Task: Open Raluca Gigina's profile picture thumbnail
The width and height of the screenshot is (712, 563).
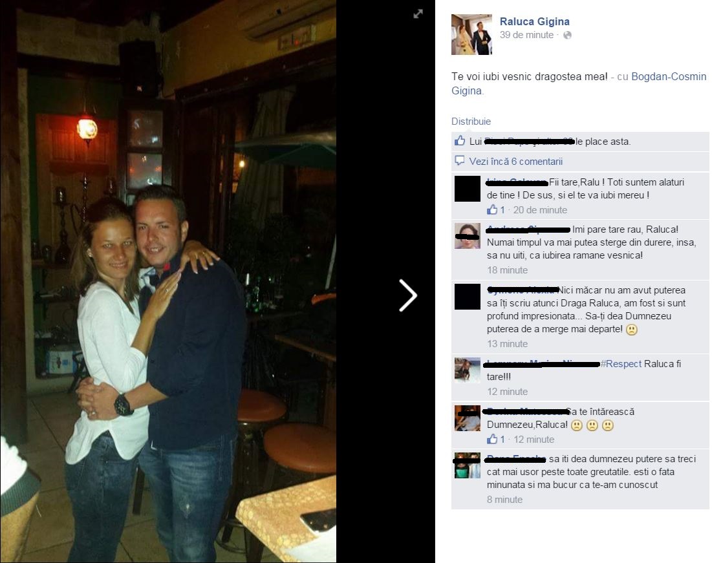Action: (x=471, y=34)
